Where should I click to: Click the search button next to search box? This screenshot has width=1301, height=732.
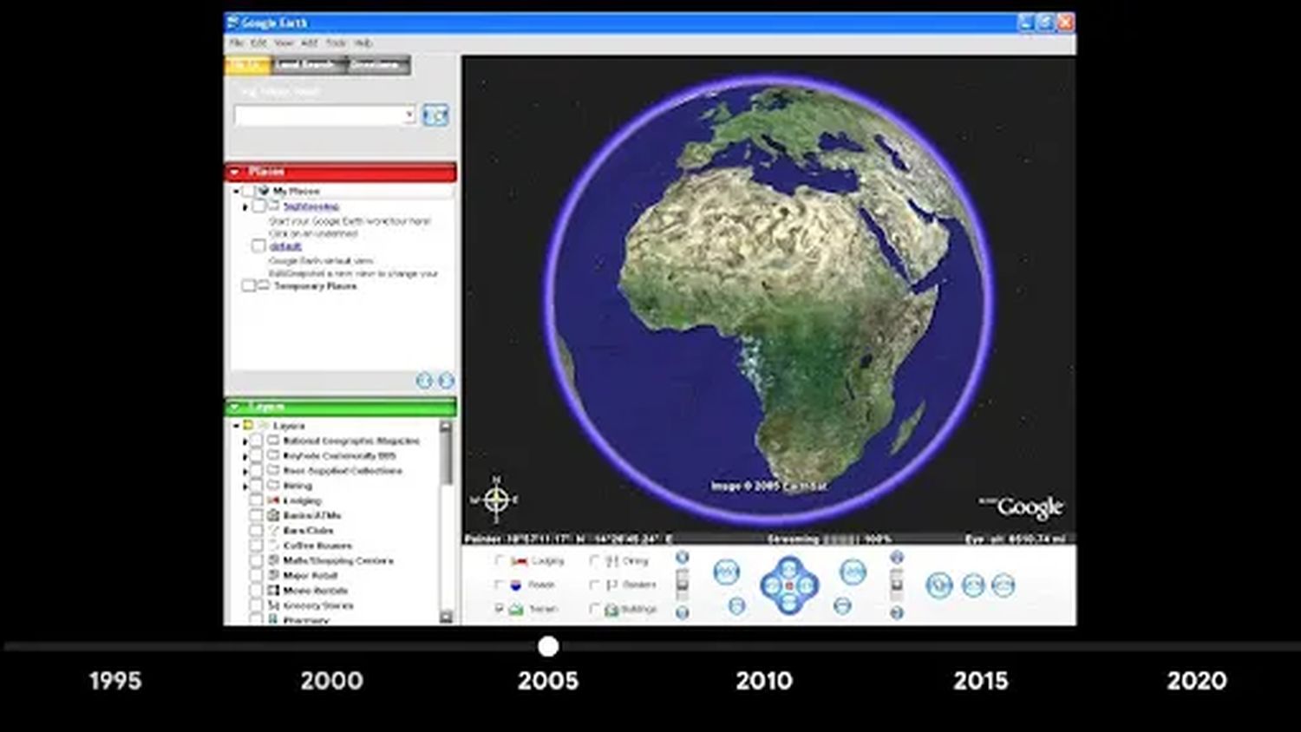[x=435, y=115]
